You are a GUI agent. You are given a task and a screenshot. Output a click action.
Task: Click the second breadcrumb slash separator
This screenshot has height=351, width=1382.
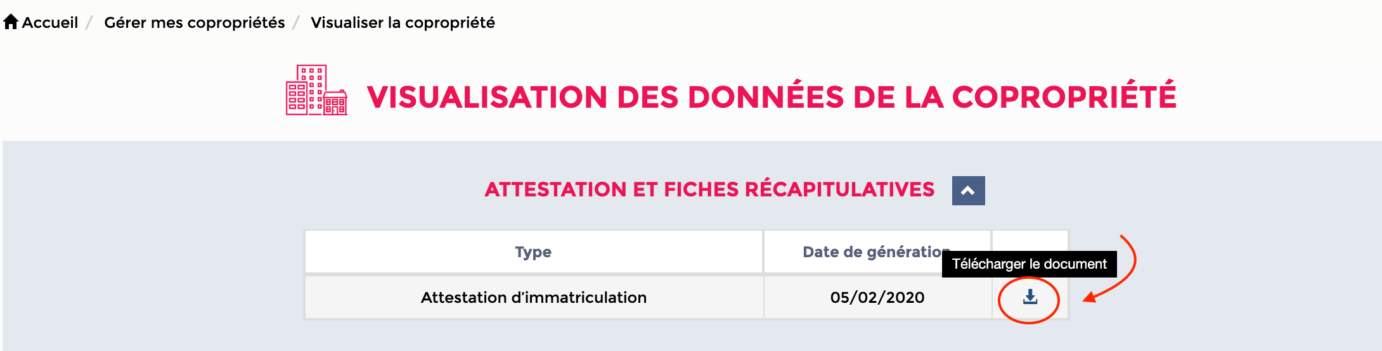coord(296,23)
